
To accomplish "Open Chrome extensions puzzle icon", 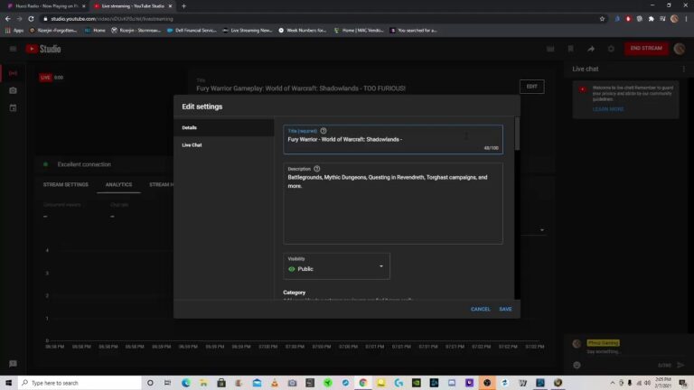I will pyautogui.click(x=651, y=19).
